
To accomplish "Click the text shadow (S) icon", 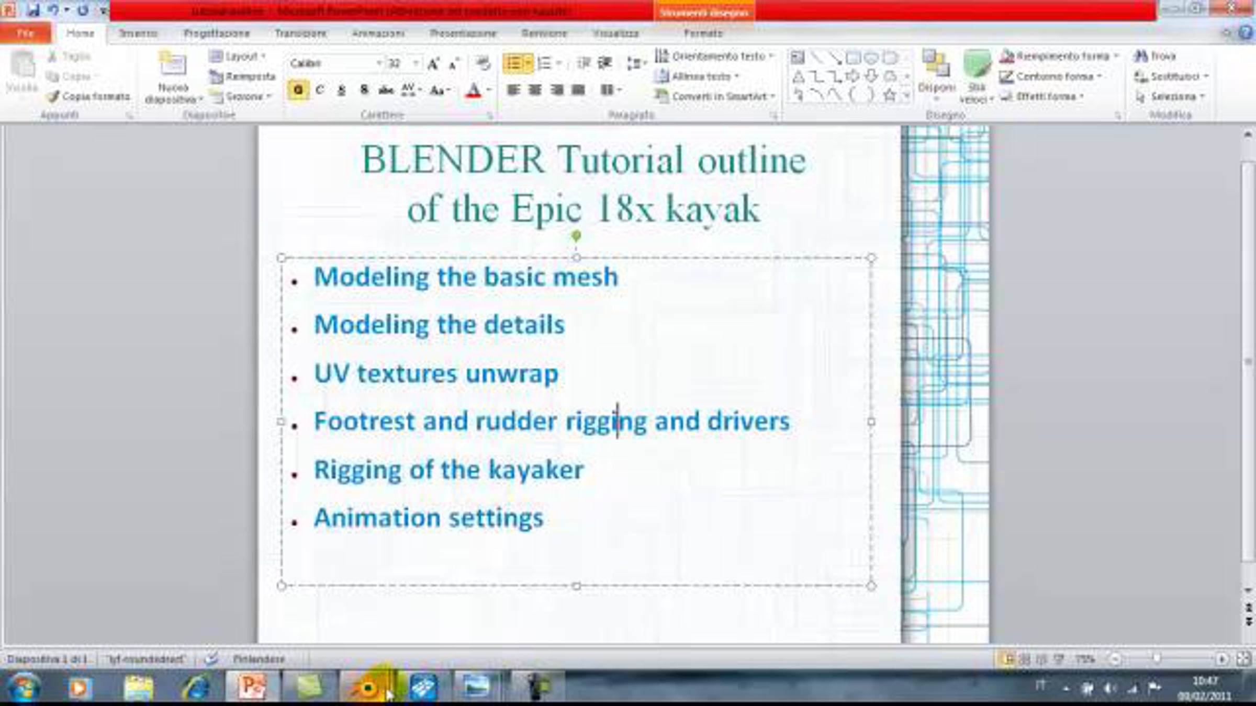I will [364, 90].
